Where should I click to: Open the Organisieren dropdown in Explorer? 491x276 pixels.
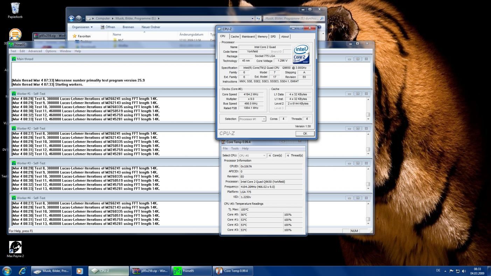[82, 27]
